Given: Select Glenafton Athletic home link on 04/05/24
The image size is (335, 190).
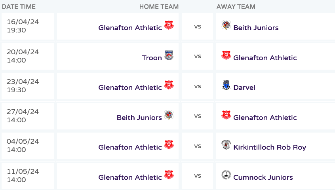Looking at the screenshot, I should point(130,147).
